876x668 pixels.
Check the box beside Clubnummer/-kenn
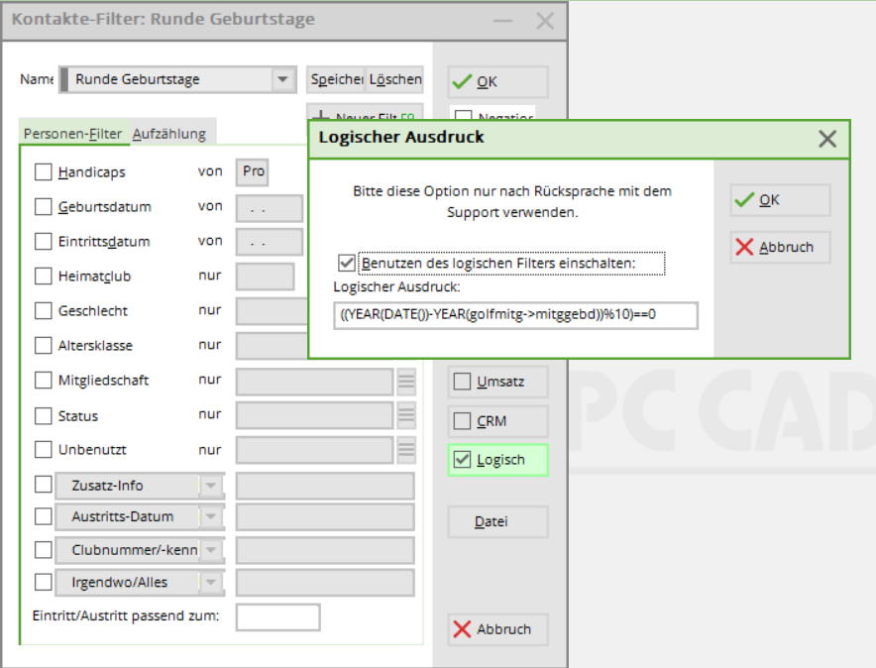pyautogui.click(x=43, y=550)
